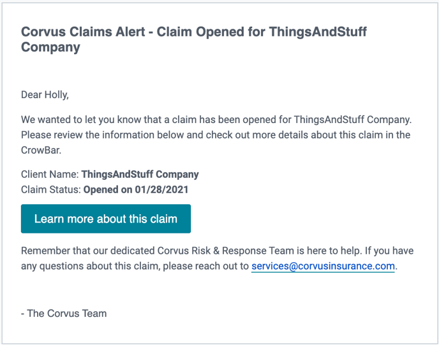Click the Opened on 01/28/2021 claim status
The width and height of the screenshot is (439, 345).
pyautogui.click(x=136, y=189)
